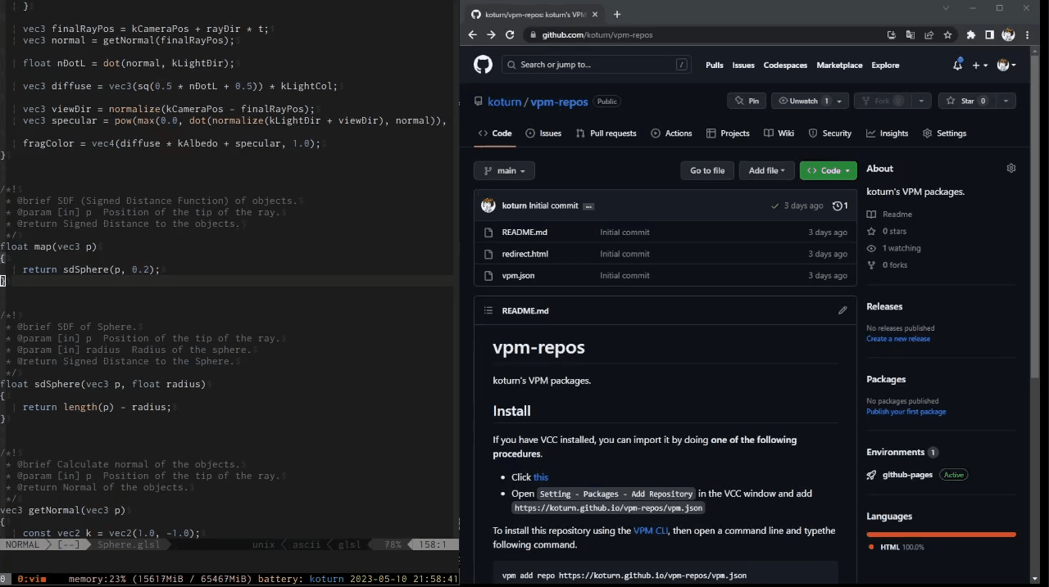
Task: Open the Actions tab
Action: [671, 133]
